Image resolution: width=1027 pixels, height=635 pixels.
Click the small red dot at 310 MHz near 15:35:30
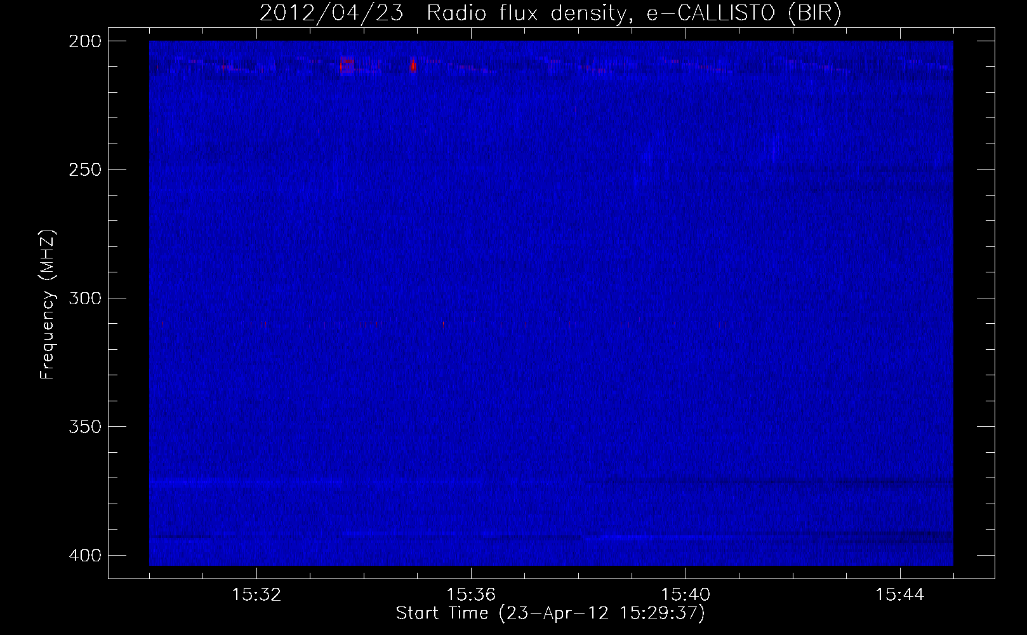click(x=443, y=324)
